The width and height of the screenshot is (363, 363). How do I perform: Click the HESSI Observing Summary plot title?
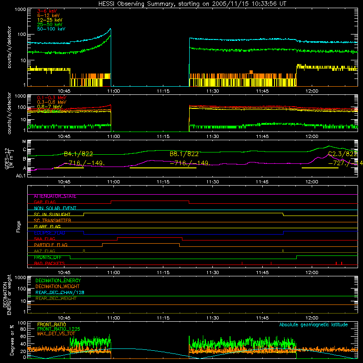pos(192,4)
